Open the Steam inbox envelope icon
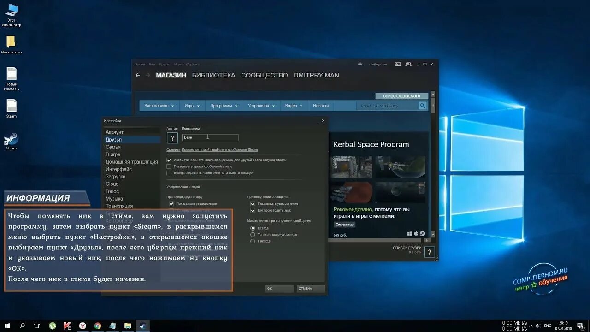 point(360,64)
